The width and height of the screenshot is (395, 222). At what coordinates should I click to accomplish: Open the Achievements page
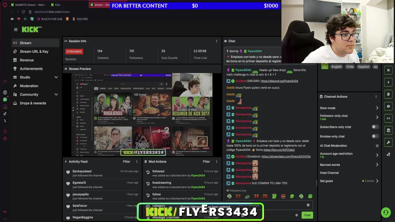tap(31, 69)
